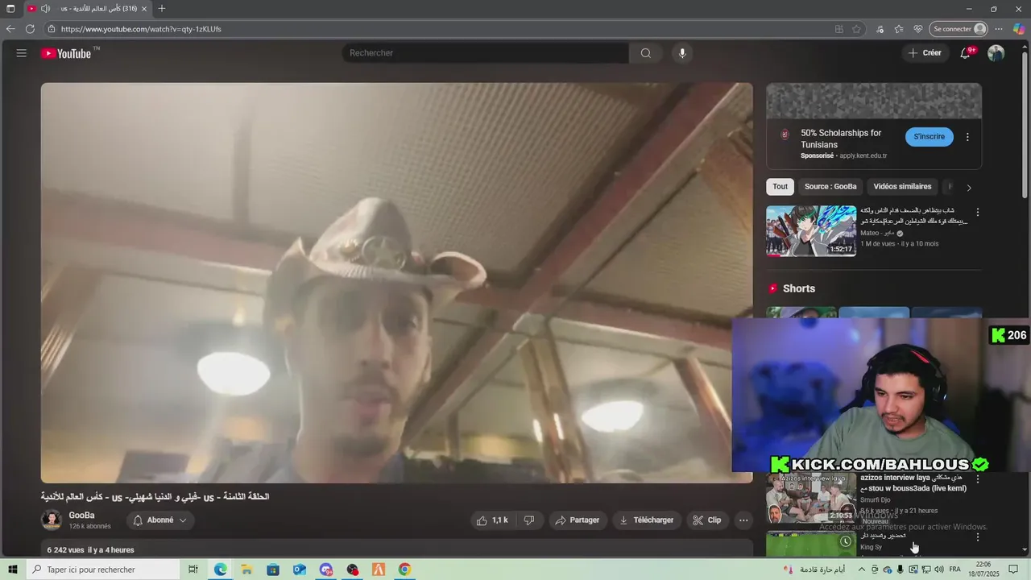
Task: Show more filter chips with arrow
Action: tap(969, 188)
